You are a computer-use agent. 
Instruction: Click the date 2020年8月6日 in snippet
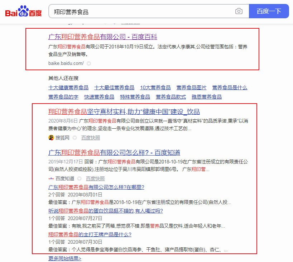(63, 121)
